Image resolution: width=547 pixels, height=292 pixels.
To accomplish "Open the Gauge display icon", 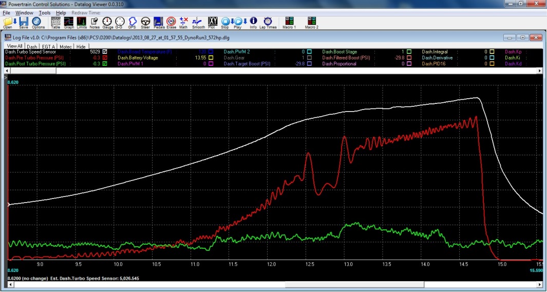I will click(x=107, y=22).
